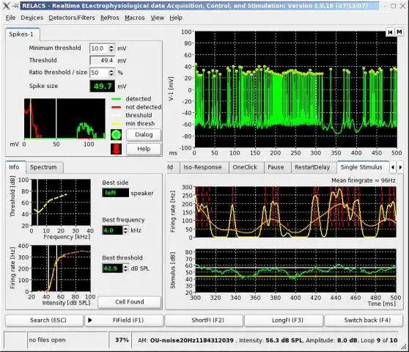
Task: Click the 'threshold' legend entry
Action: tap(132, 115)
